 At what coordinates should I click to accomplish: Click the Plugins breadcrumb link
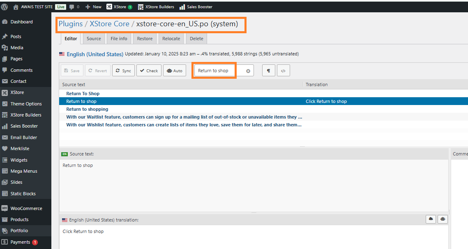(70, 24)
